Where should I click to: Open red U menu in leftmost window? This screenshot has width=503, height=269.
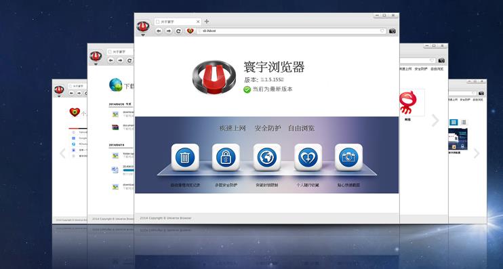[59, 90]
